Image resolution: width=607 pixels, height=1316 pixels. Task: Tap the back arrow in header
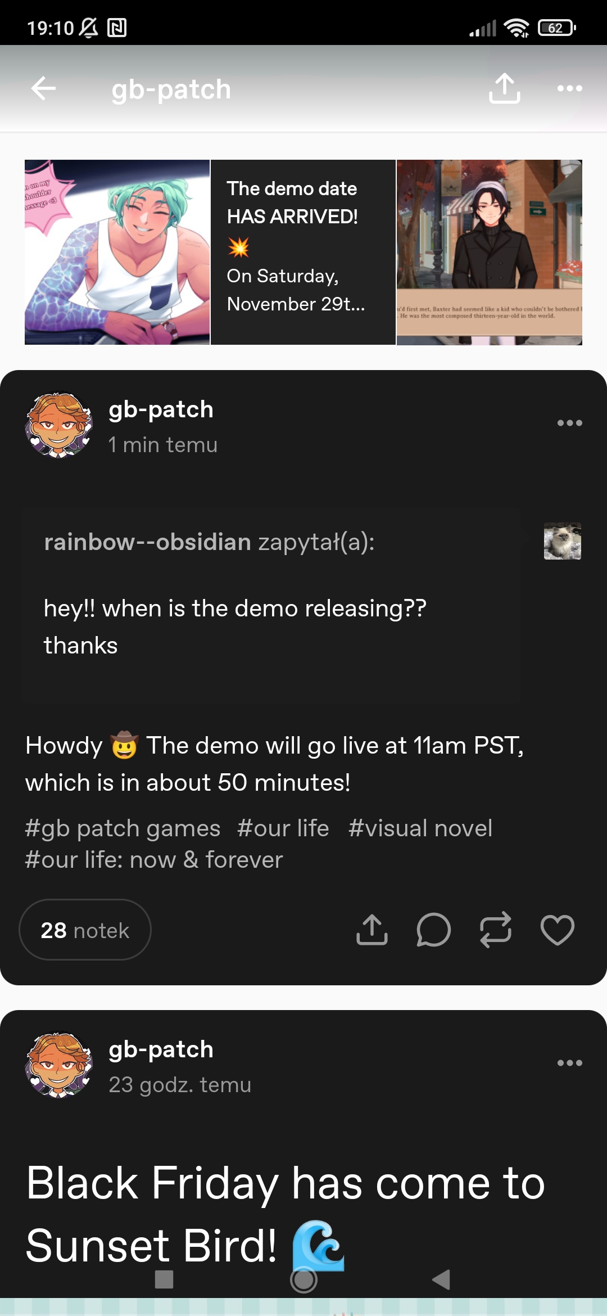(43, 88)
